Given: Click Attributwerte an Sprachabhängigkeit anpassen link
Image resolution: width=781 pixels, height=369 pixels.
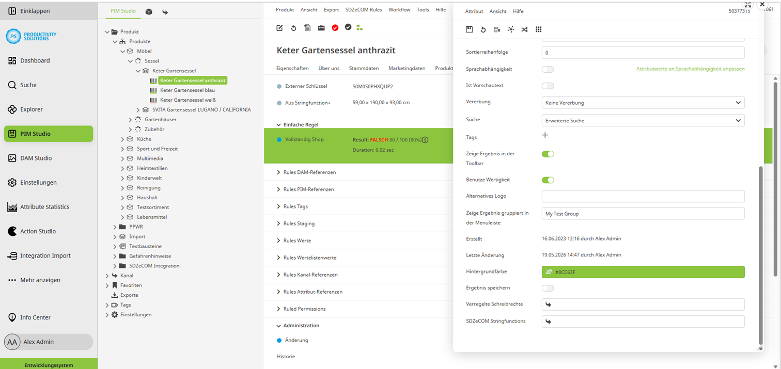Looking at the screenshot, I should pyautogui.click(x=691, y=69).
